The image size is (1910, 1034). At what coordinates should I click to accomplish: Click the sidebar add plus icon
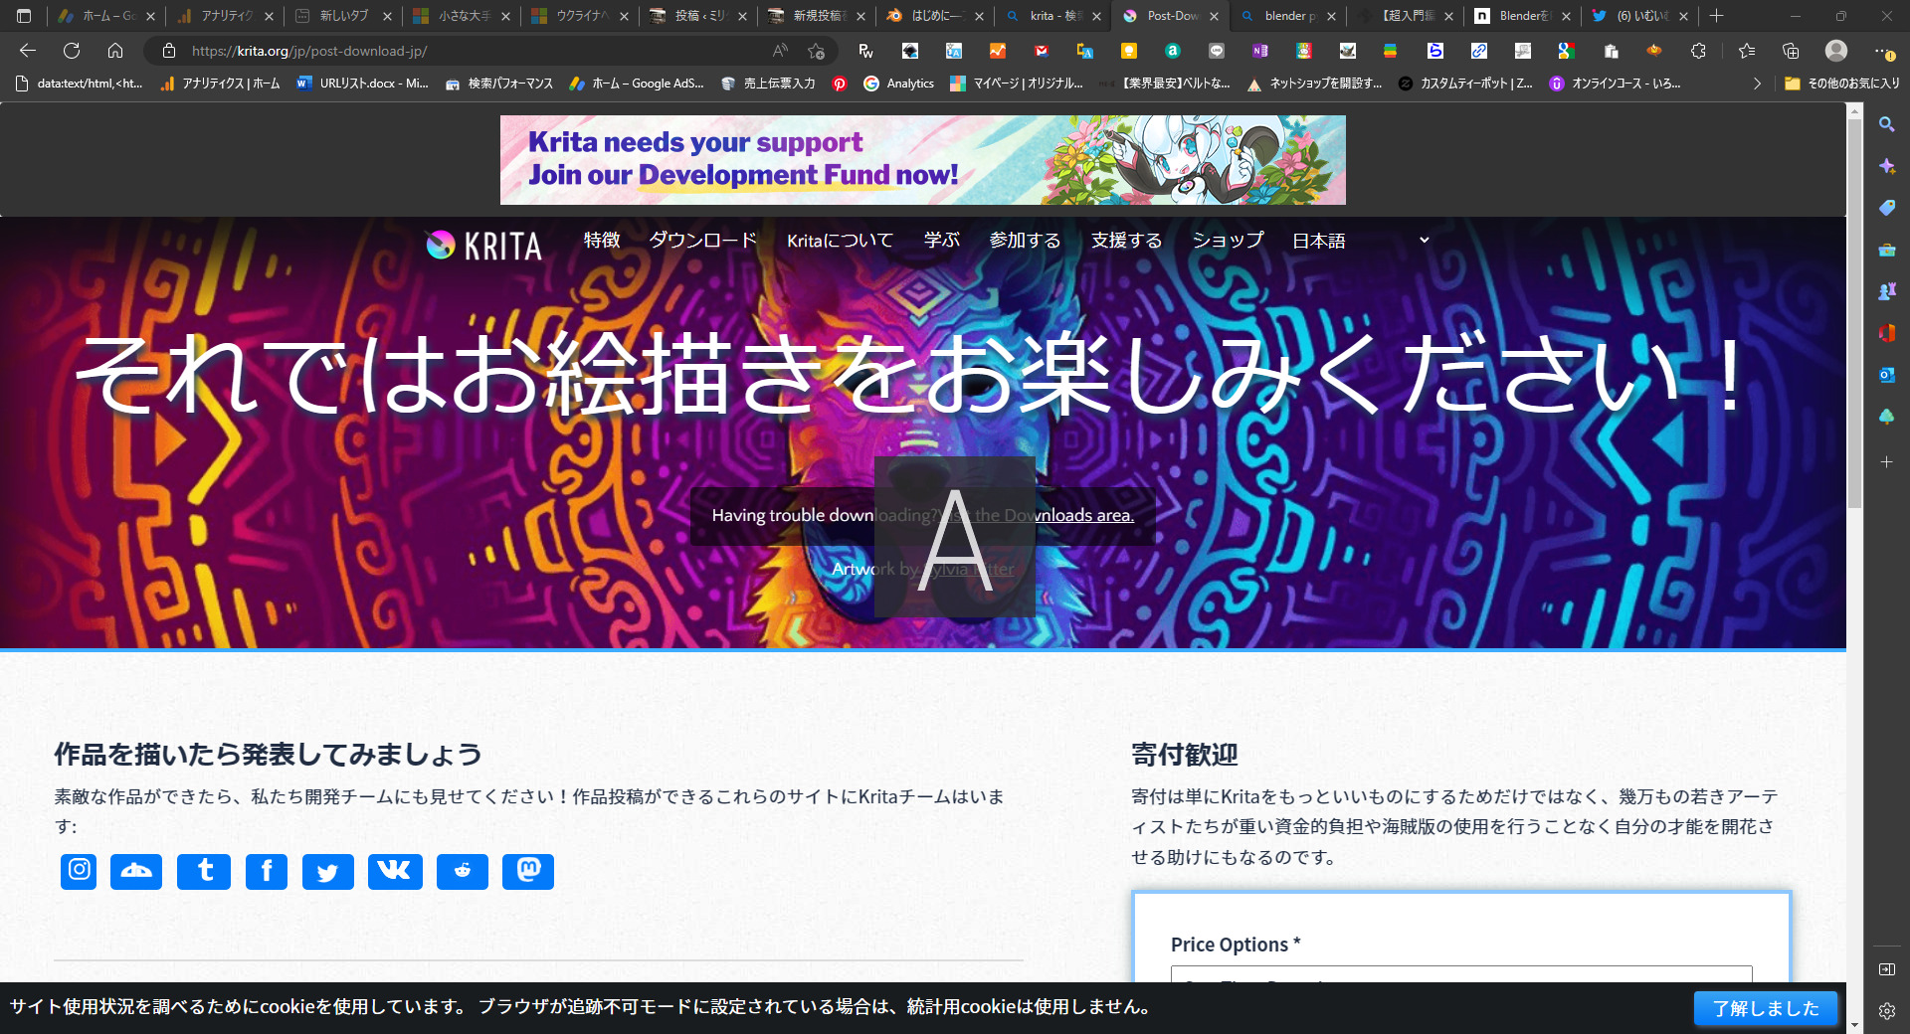(x=1886, y=461)
